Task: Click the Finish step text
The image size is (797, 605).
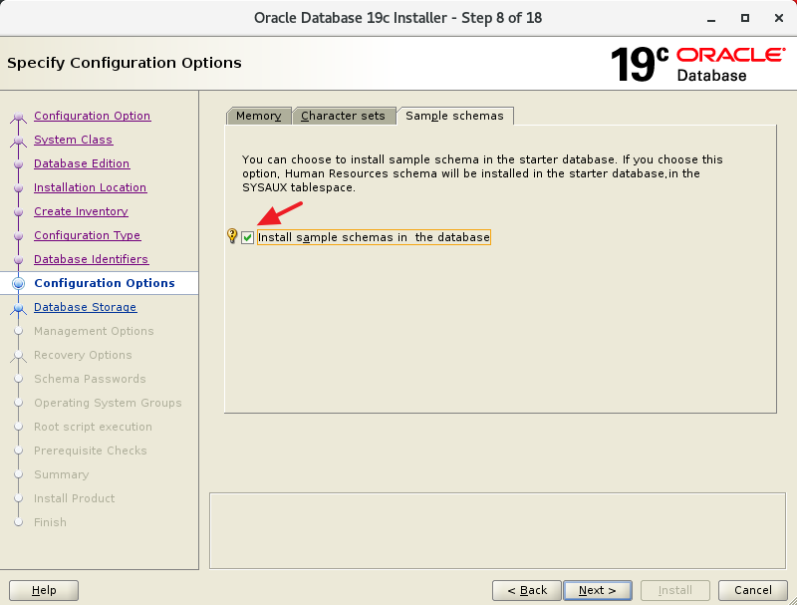Action: [51, 522]
